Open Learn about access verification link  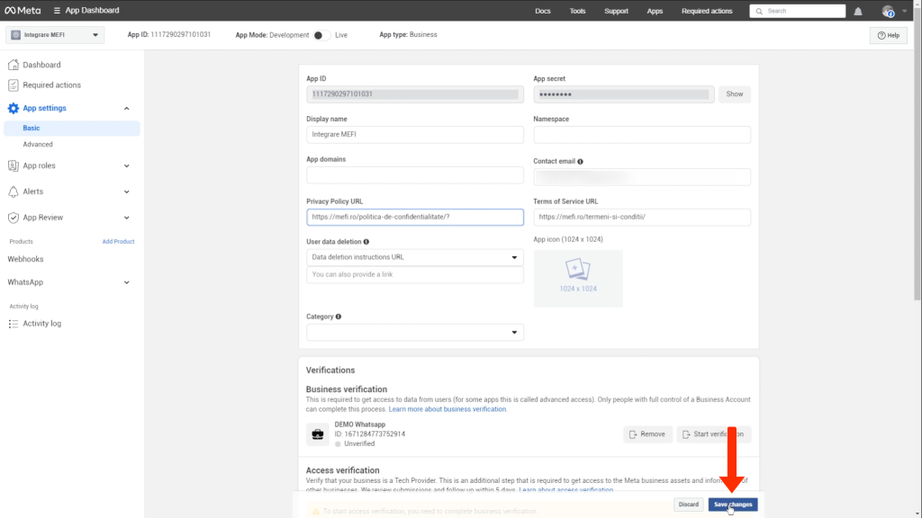click(565, 490)
